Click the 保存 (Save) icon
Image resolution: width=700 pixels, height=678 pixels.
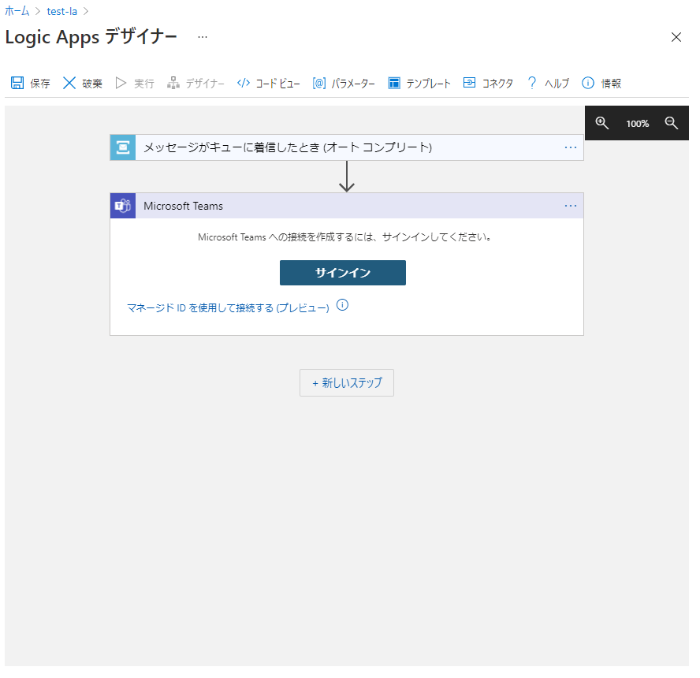point(17,82)
